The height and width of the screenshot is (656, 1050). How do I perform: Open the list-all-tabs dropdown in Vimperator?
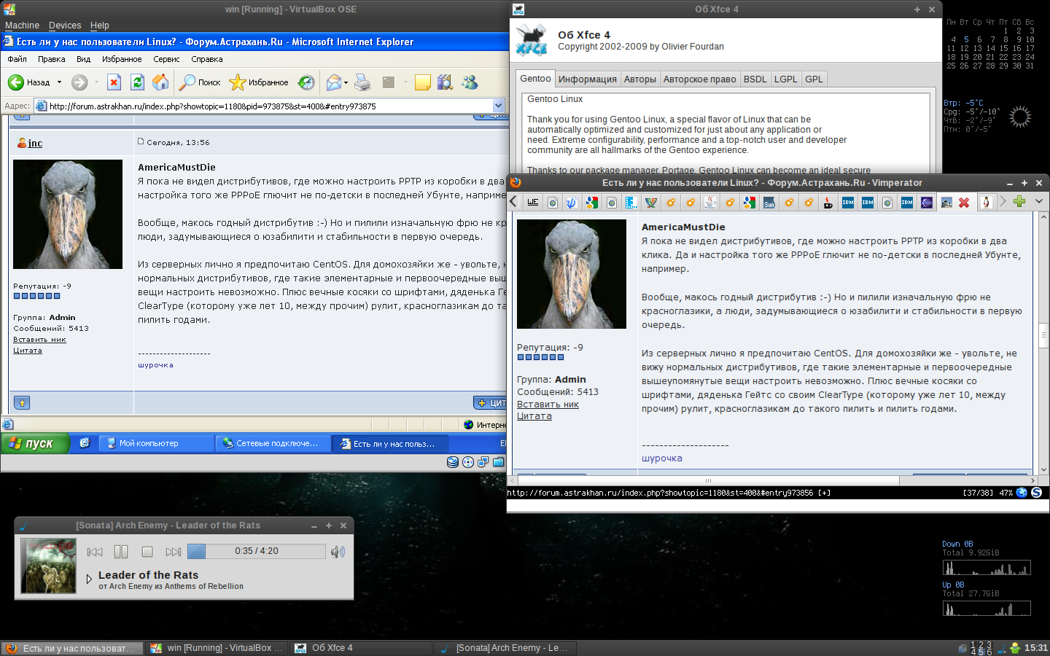(x=1039, y=202)
